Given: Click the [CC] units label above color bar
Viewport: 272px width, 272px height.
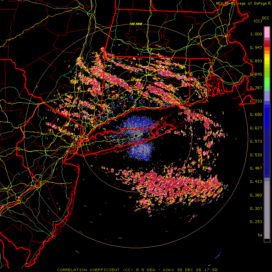Looking at the screenshot, I should click(x=258, y=21).
